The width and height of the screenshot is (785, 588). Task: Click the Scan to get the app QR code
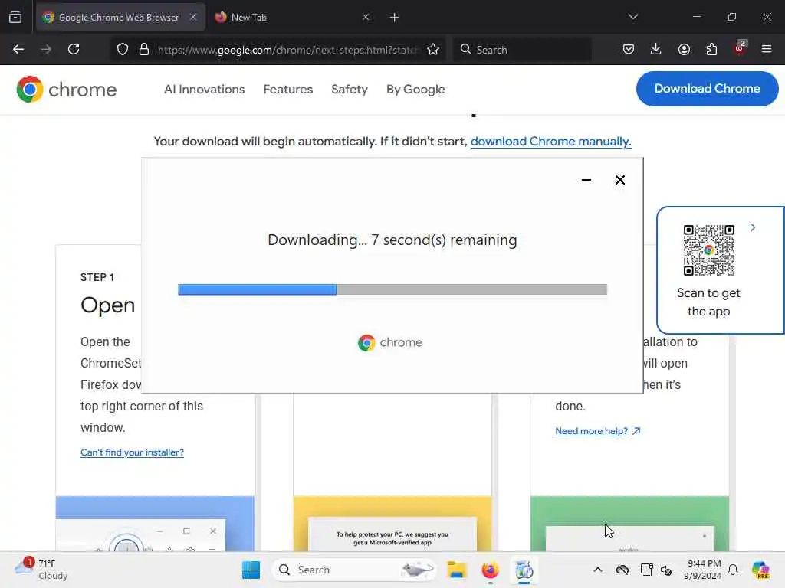pyautogui.click(x=709, y=250)
